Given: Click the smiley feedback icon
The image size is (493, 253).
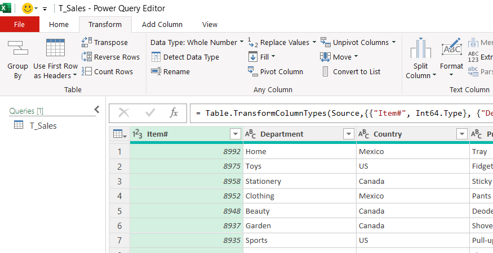Looking at the screenshot, I should point(28,8).
